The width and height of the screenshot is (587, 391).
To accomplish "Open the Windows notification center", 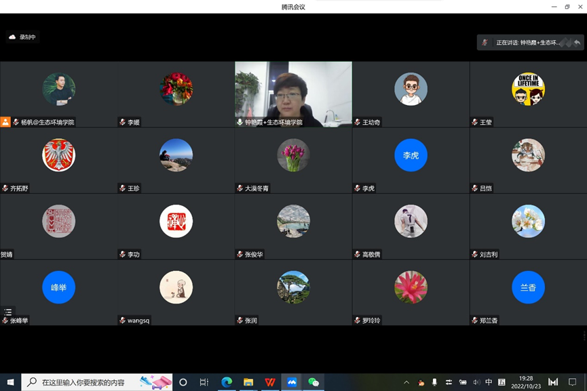I will tap(572, 382).
